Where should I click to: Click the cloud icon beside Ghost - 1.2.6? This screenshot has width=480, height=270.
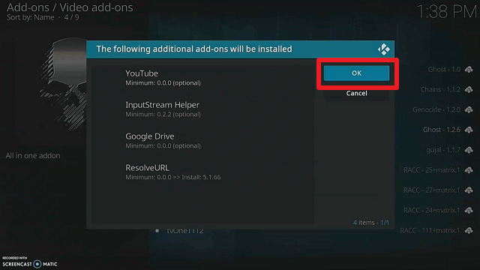click(x=469, y=130)
